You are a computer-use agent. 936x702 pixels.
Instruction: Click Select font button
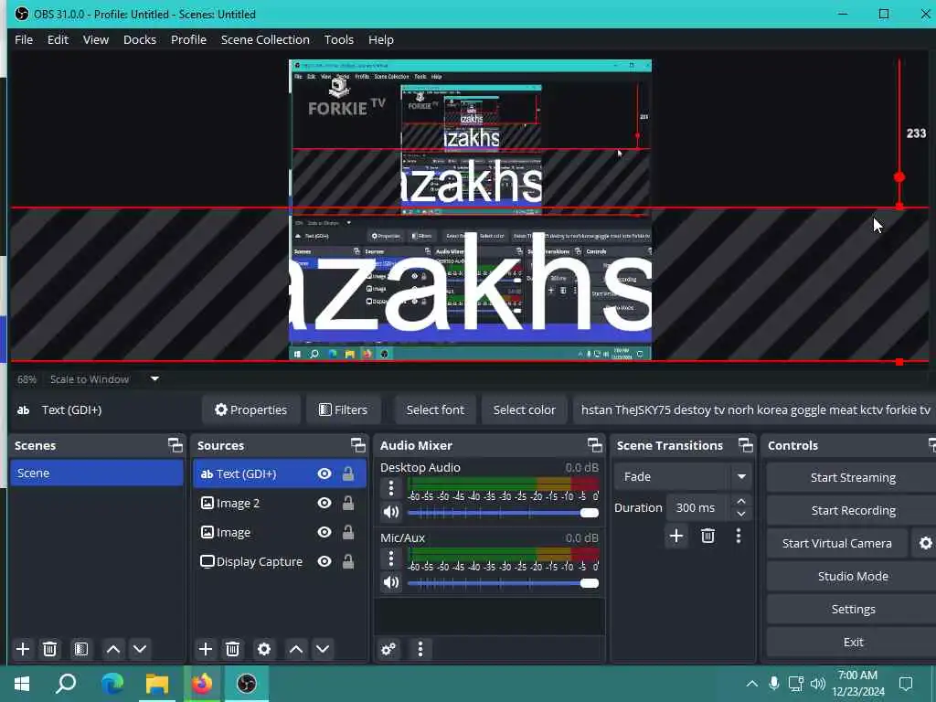pyautogui.click(x=435, y=410)
